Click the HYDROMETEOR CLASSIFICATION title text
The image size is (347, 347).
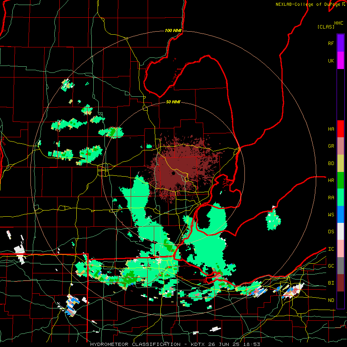[x=135, y=344]
